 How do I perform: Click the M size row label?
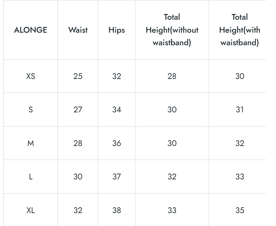pos(31,143)
